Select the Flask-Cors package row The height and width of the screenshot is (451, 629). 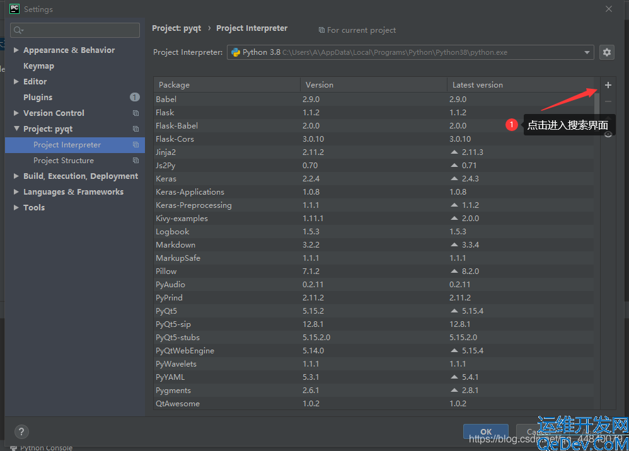pyautogui.click(x=374, y=139)
